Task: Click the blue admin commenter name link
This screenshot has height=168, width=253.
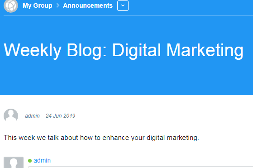Action: coord(42,160)
